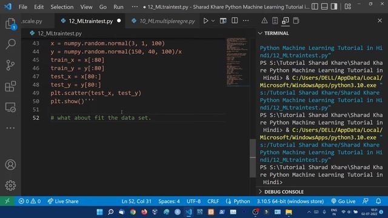
Task: Open notifications bell in status bar
Action: pyautogui.click(x=378, y=201)
